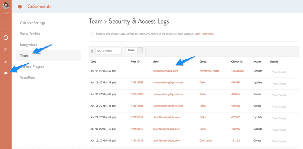The image size is (303, 149).
Task: Click the Team > Security & Access Logs heading
Action: click(129, 21)
